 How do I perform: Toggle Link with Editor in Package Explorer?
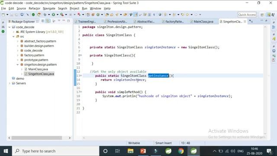pos(48,21)
